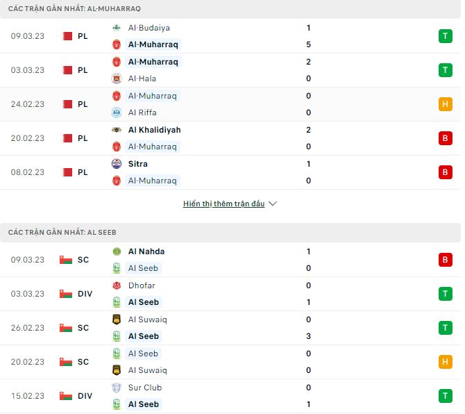Click the orange H badge for Al-Riffa match
This screenshot has height=414, width=465.
(x=445, y=104)
